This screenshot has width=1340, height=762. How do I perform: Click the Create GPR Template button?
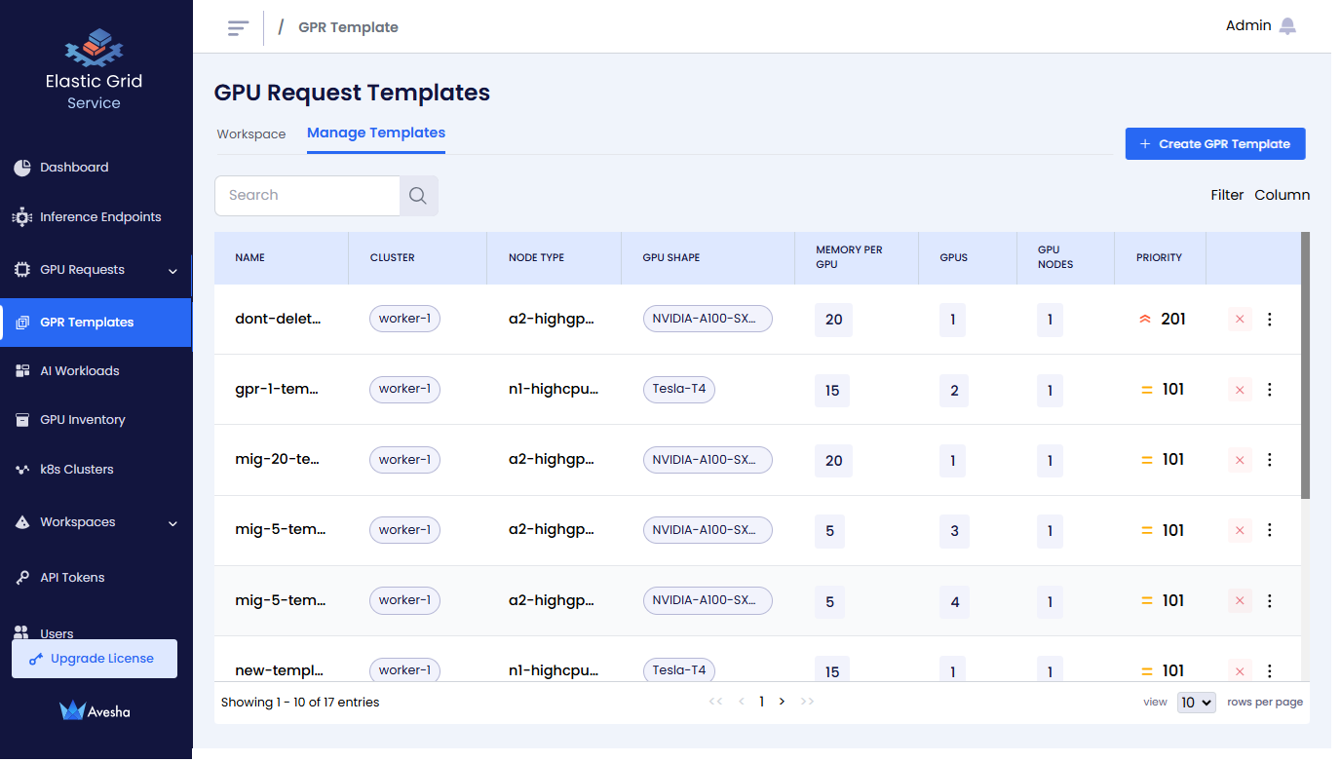[1214, 144]
